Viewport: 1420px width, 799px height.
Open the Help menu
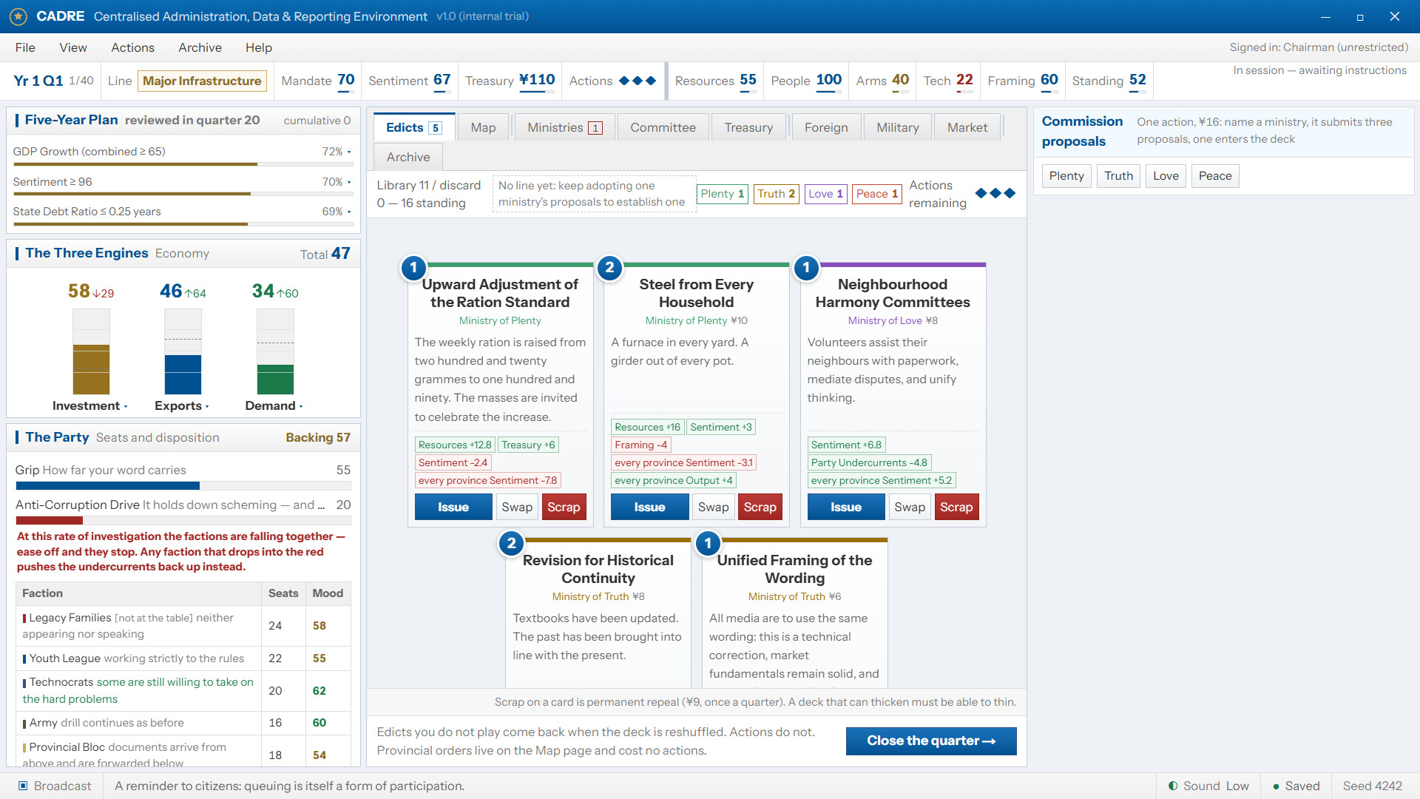[259, 47]
